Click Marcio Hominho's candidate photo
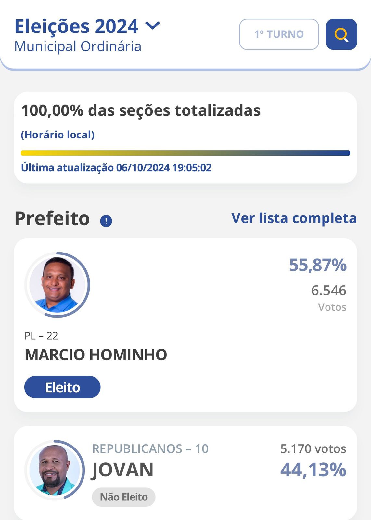This screenshot has height=520, width=371. 57,285
